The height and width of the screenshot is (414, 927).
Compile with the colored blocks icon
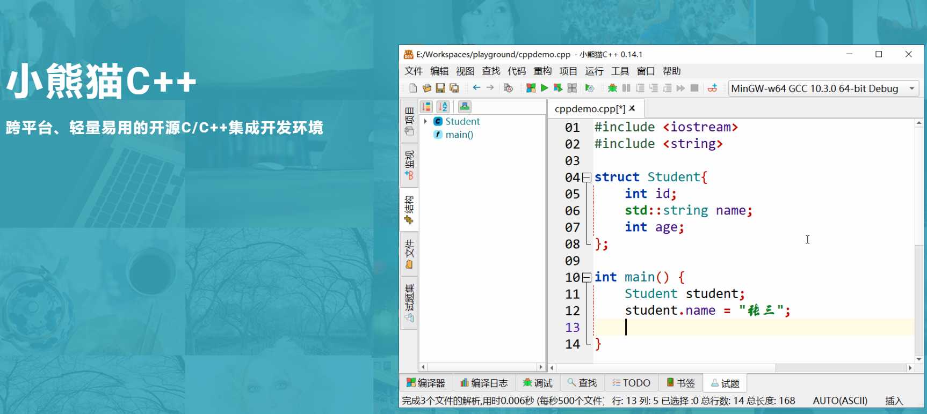(531, 88)
